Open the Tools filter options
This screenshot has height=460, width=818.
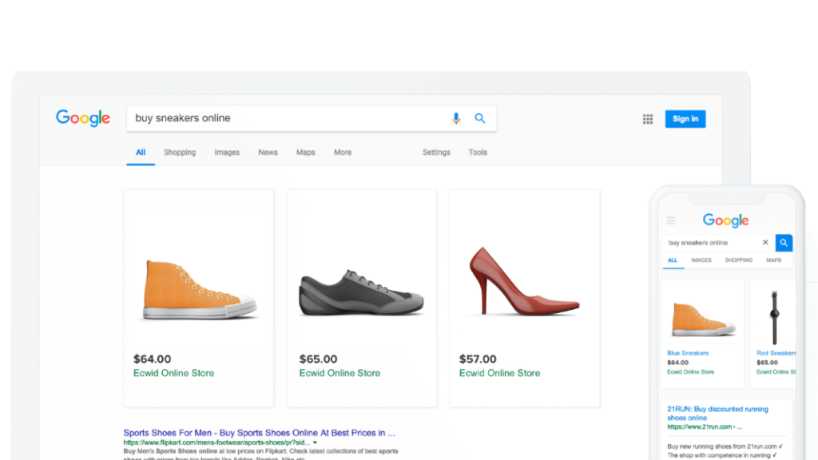478,153
